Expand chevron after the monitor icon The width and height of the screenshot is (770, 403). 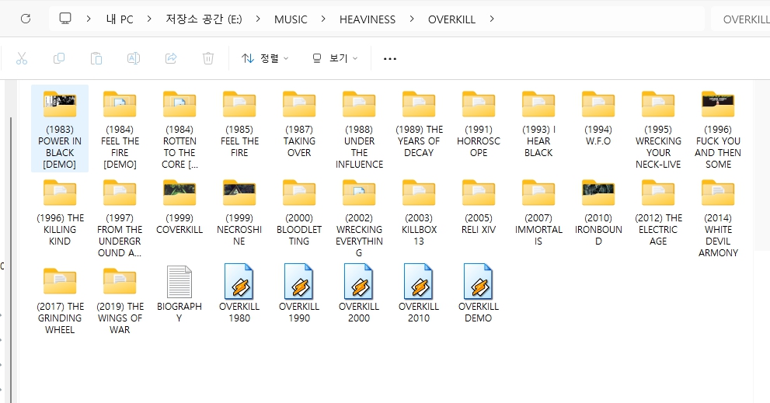[x=89, y=19]
